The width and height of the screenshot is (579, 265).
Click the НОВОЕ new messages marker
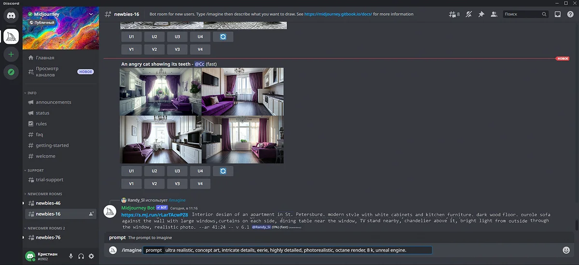563,59
